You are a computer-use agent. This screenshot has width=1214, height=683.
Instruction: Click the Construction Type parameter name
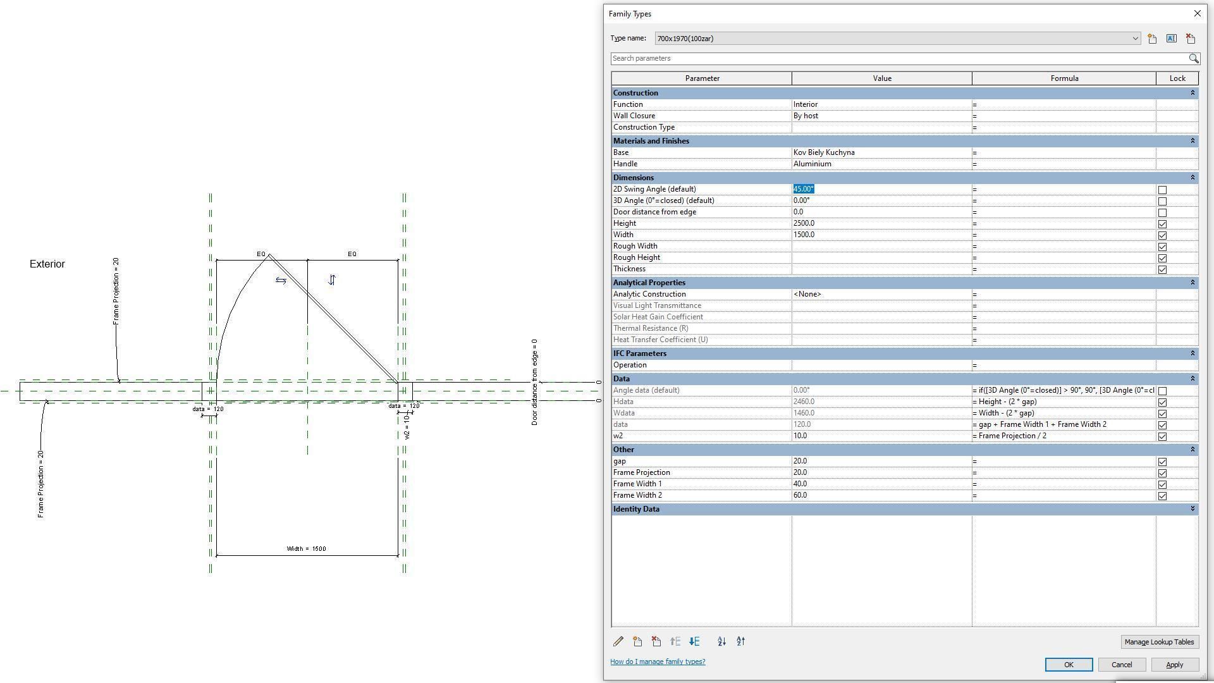(644, 127)
